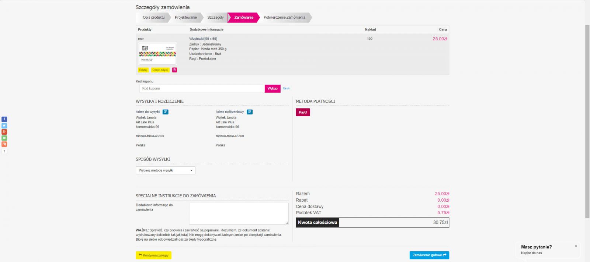590x262 pixels.
Task: Close the 'Masz pytanie?' chat popup
Action: click(x=576, y=246)
